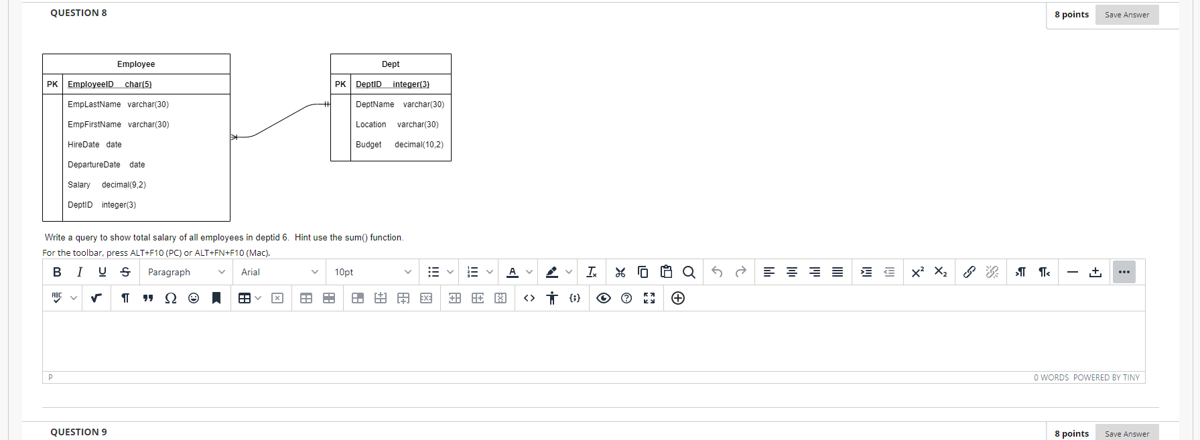The width and height of the screenshot is (1200, 440).
Task: Save Answer for Question 8
Action: tap(1127, 15)
